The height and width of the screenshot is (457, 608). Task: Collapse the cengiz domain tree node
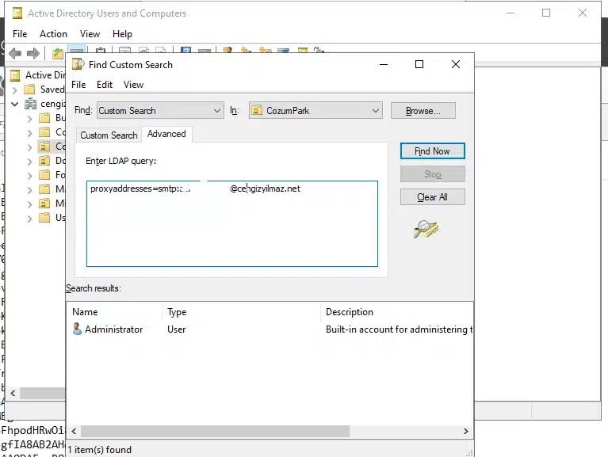15,104
